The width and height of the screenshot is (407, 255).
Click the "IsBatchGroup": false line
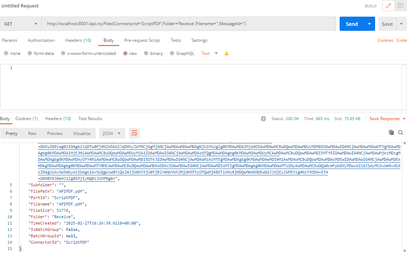(54, 229)
